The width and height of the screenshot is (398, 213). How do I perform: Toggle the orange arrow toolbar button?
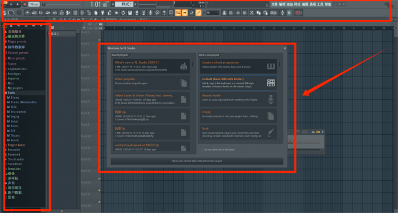tap(185, 13)
